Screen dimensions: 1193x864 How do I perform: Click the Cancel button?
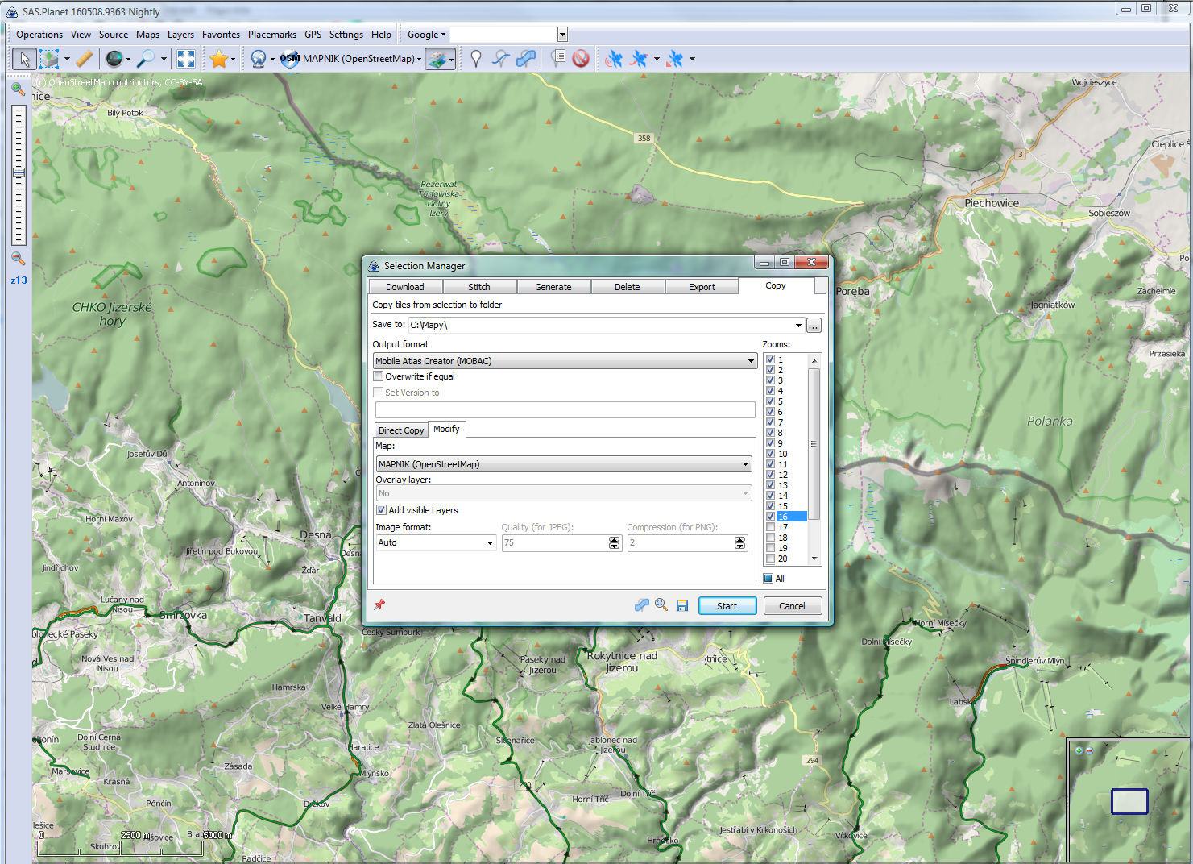[791, 606]
